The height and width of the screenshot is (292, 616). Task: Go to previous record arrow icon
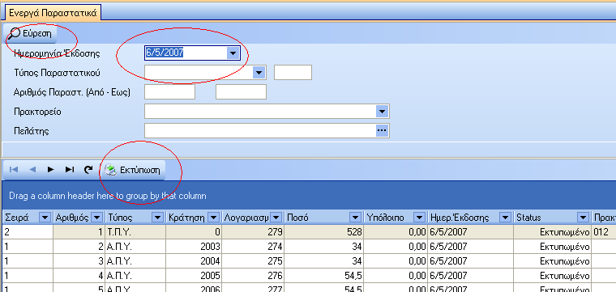[x=32, y=169]
